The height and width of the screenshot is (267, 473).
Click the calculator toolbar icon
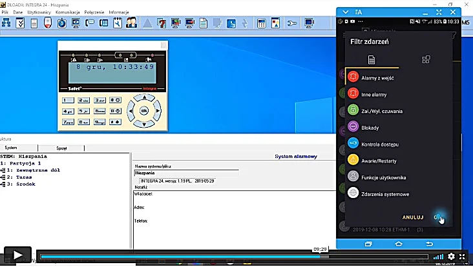coord(262,23)
